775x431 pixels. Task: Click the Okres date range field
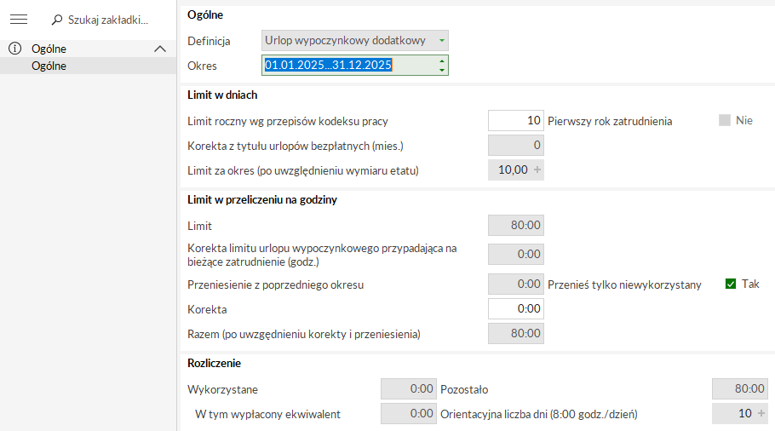pyautogui.click(x=347, y=65)
